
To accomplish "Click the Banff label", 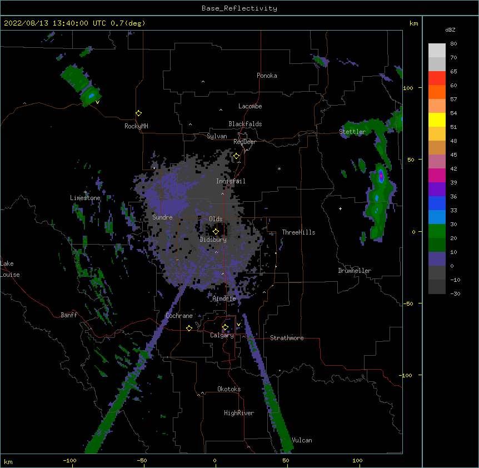I will [x=69, y=315].
